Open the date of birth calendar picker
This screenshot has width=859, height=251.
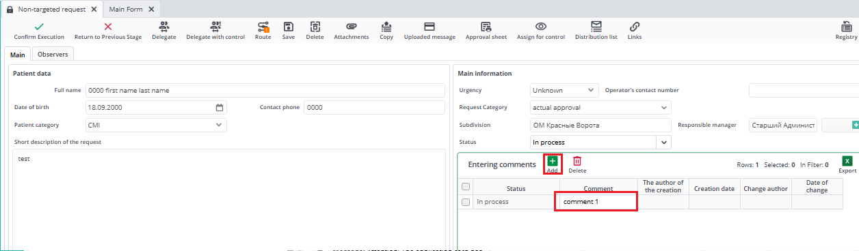coord(220,108)
